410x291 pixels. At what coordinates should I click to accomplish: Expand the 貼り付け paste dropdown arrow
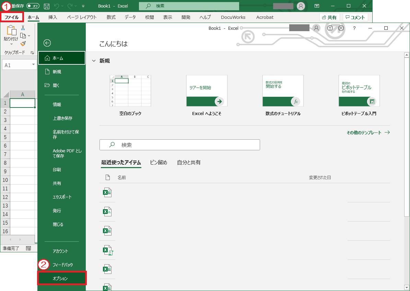pos(11,44)
